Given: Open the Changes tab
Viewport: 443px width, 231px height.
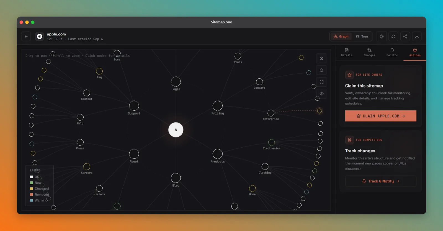Looking at the screenshot, I should (x=369, y=52).
